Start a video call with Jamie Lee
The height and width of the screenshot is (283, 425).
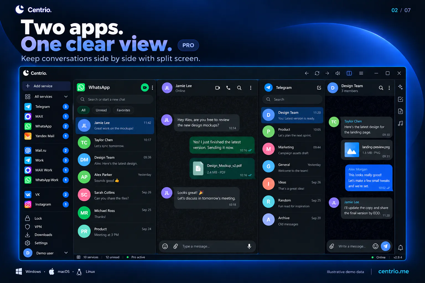pyautogui.click(x=218, y=88)
